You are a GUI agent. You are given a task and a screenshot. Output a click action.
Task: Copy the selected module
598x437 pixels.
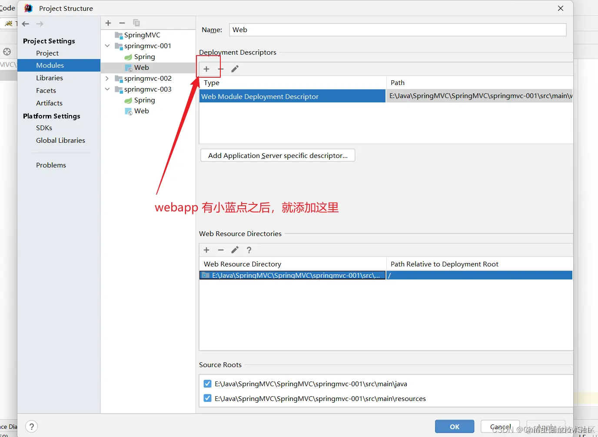coord(136,23)
